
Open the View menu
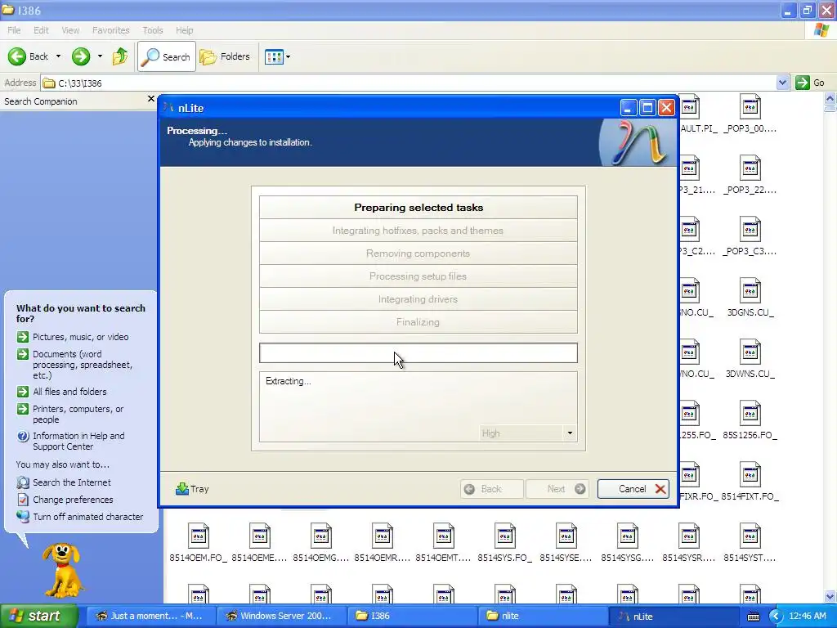(x=70, y=30)
